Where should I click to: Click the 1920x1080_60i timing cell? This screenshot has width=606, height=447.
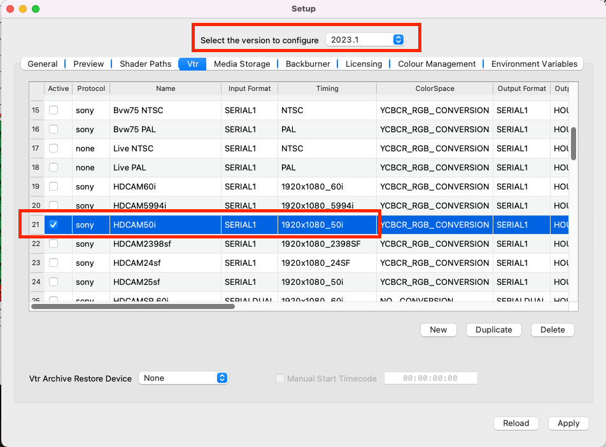327,186
